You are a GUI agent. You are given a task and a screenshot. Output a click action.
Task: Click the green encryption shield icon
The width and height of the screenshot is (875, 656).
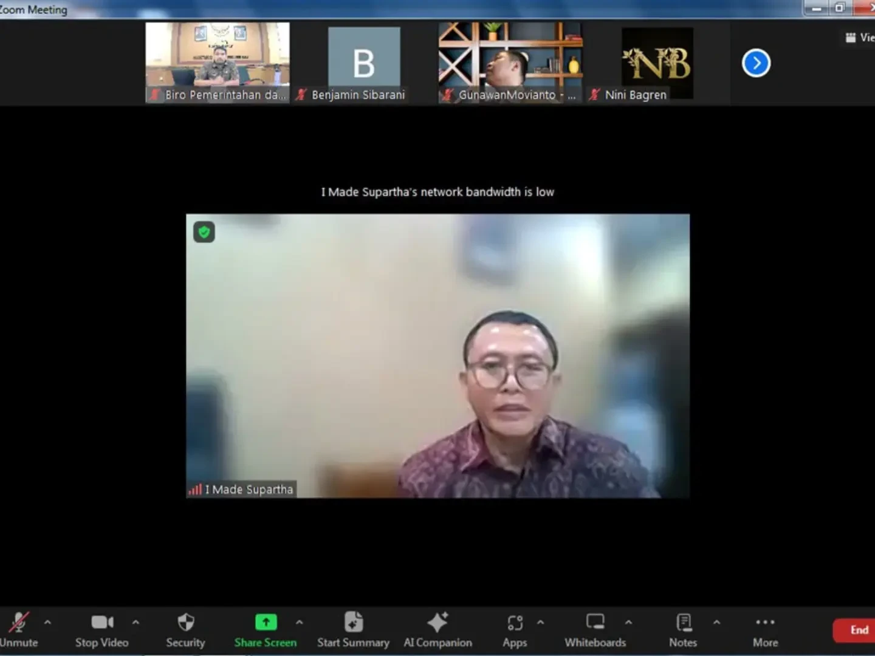(x=204, y=232)
